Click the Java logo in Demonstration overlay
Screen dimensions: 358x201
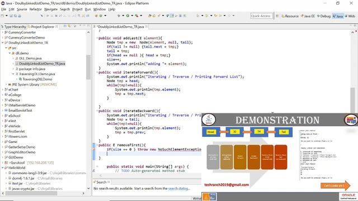point(209,119)
